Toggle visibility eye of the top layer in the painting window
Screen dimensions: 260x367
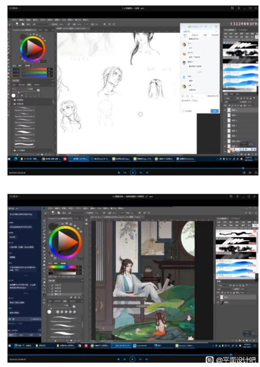coord(218,297)
